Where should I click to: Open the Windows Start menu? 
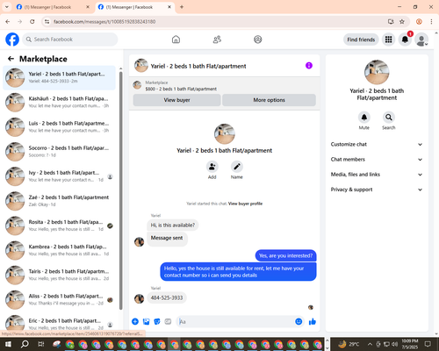point(8,344)
